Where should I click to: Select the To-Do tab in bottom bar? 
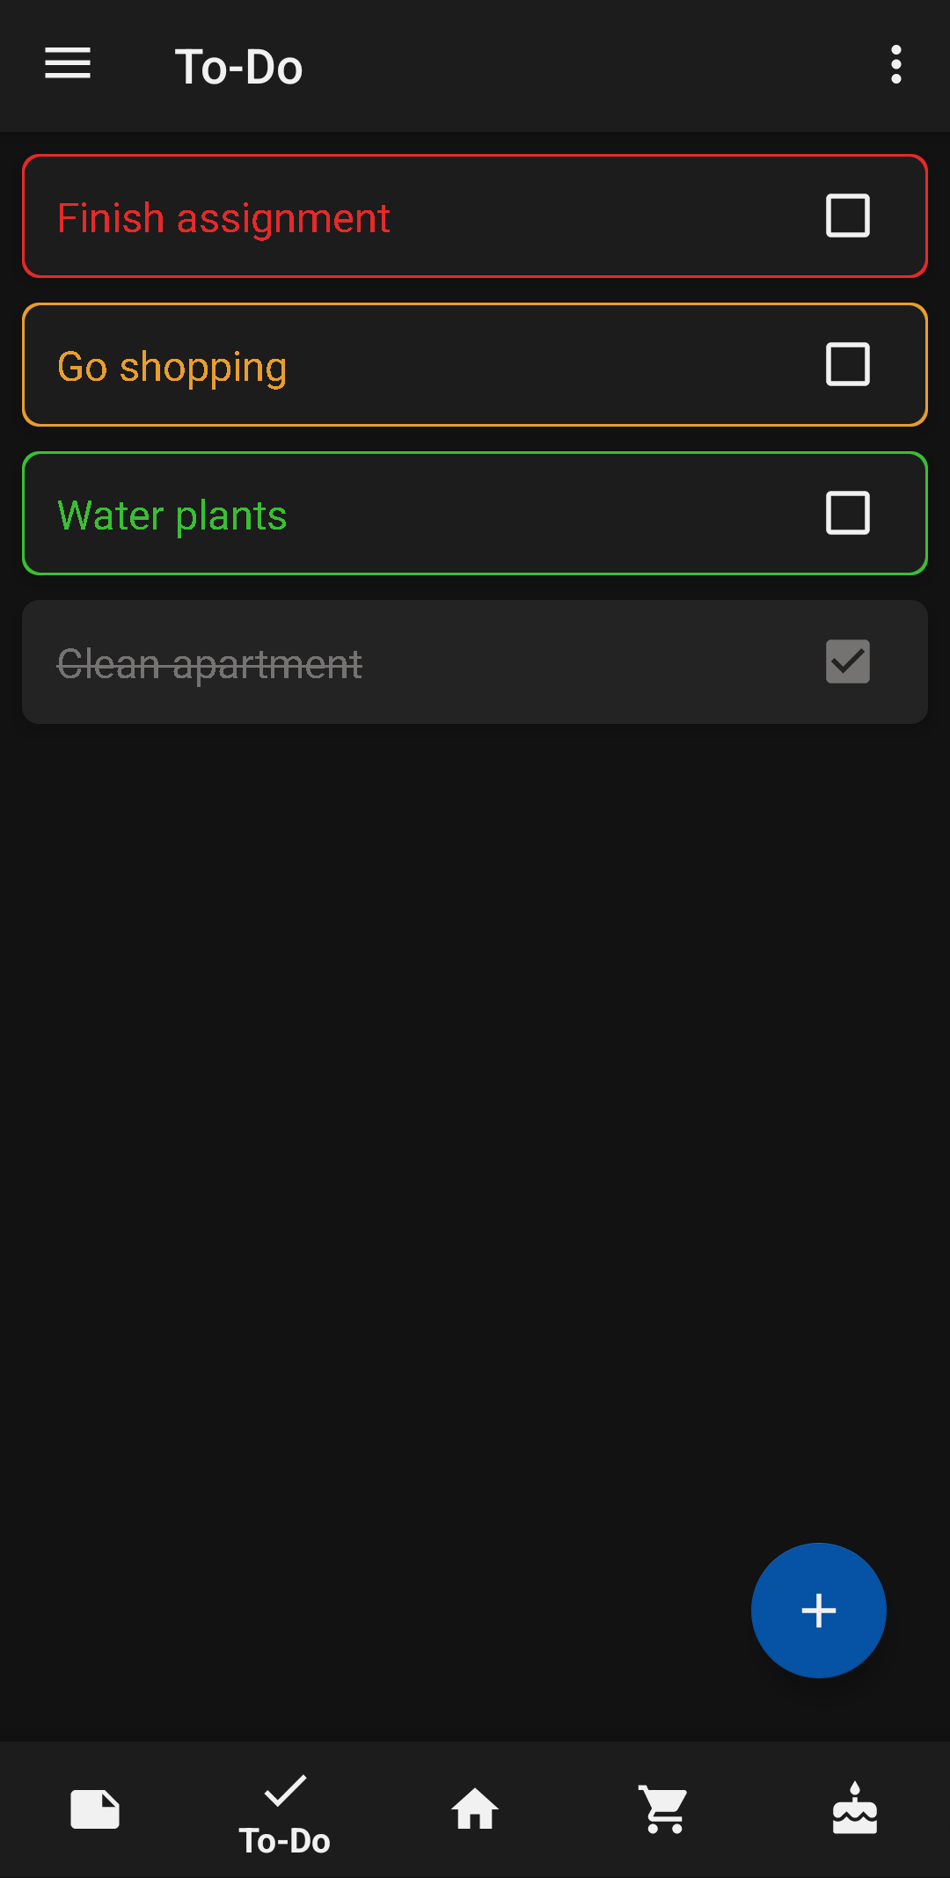(x=285, y=1812)
